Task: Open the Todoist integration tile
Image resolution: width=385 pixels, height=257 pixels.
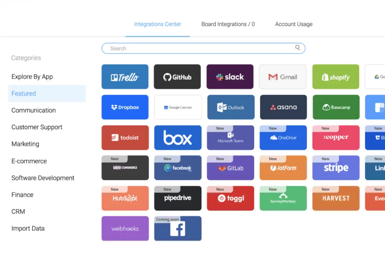Action: 125,138
